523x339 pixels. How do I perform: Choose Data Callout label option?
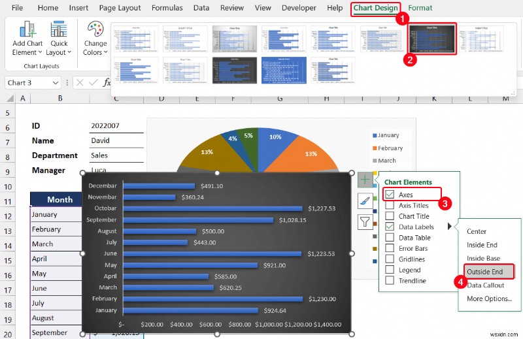pyautogui.click(x=486, y=285)
